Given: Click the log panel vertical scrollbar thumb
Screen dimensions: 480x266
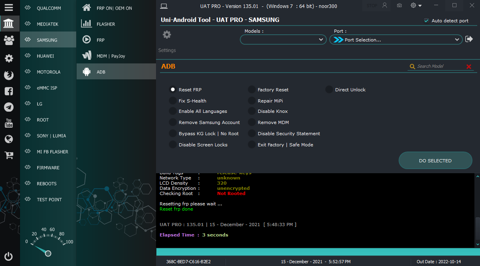Looking at the screenshot, I should click(x=477, y=228).
